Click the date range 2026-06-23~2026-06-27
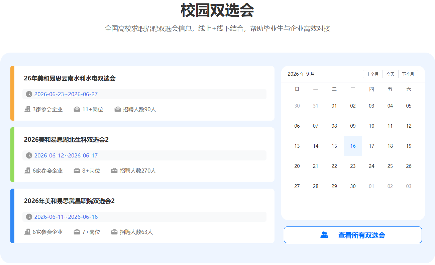This screenshot has width=435, height=265. 66,94
